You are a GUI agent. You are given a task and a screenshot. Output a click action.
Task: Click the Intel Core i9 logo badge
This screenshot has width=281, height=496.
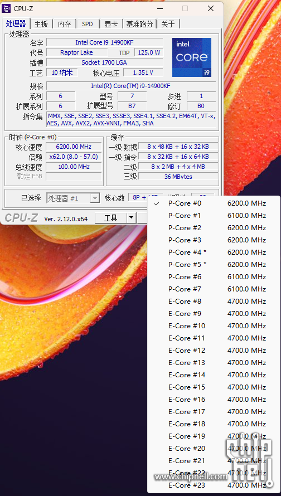[x=192, y=57]
